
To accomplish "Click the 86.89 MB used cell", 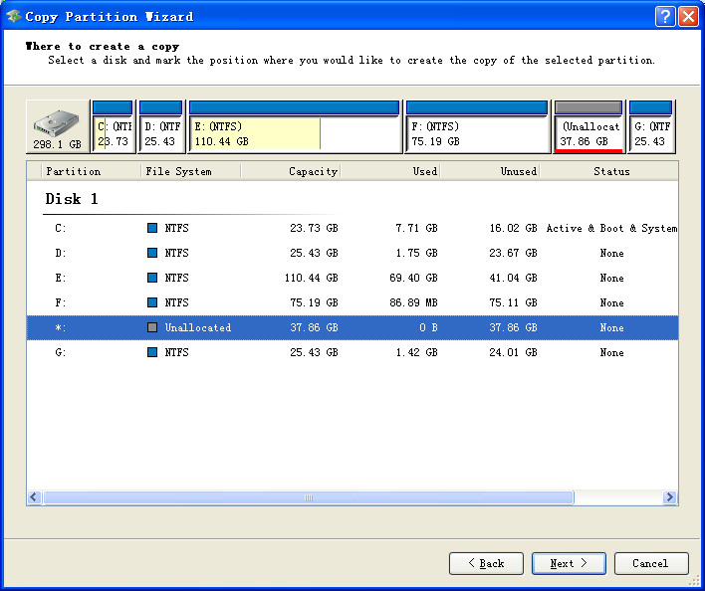I will 413,302.
